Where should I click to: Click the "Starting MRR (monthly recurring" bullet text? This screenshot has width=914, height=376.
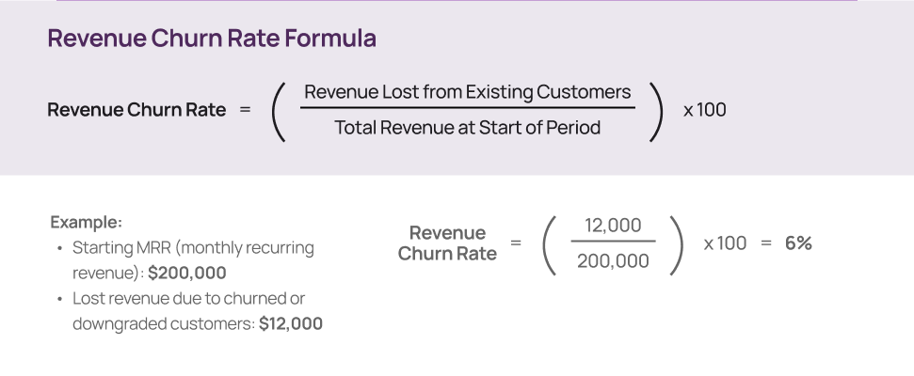(193, 248)
